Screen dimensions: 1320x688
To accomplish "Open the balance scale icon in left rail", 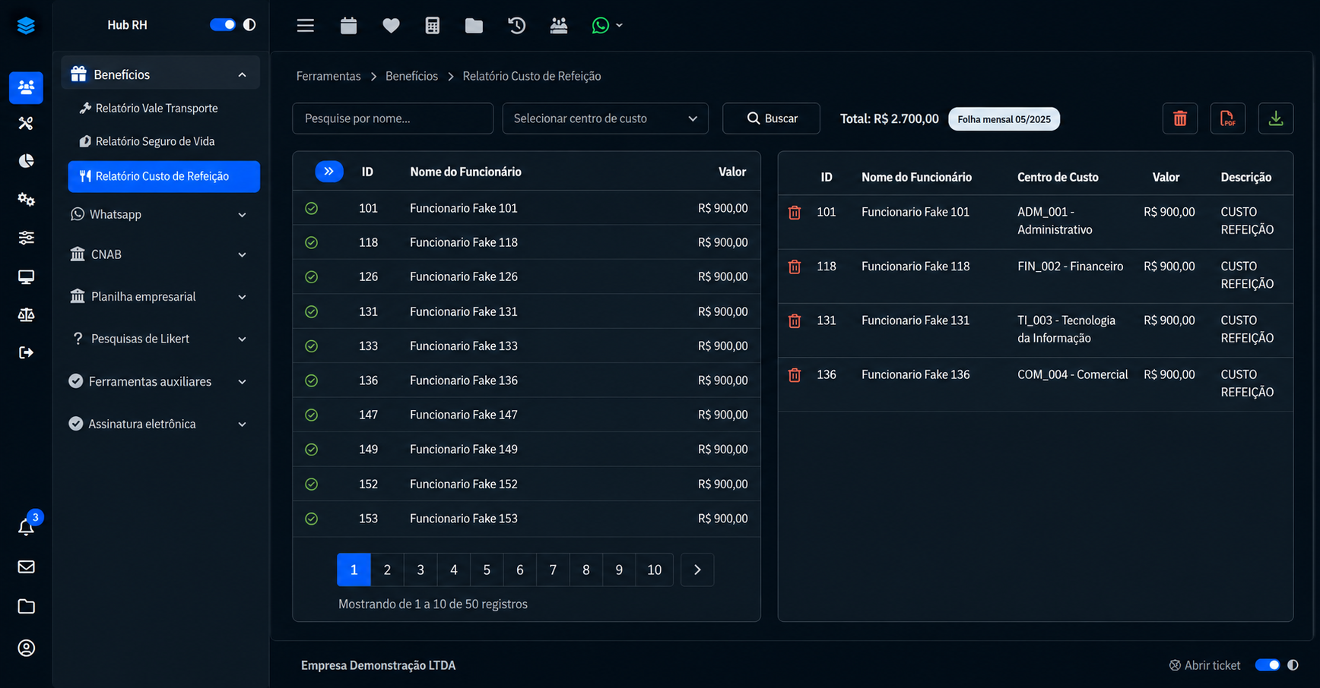I will (26, 314).
